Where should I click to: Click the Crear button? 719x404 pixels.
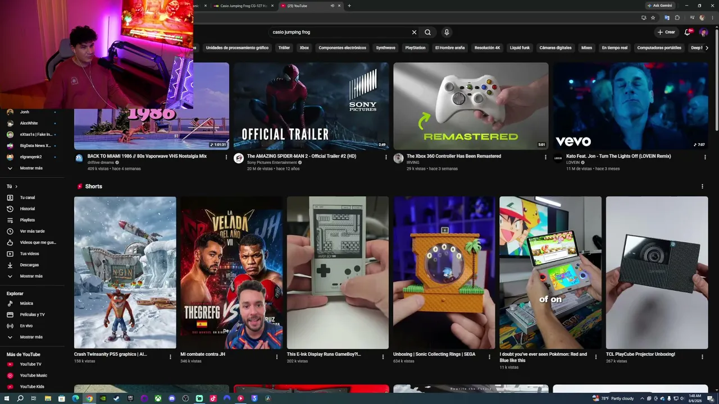coord(666,32)
